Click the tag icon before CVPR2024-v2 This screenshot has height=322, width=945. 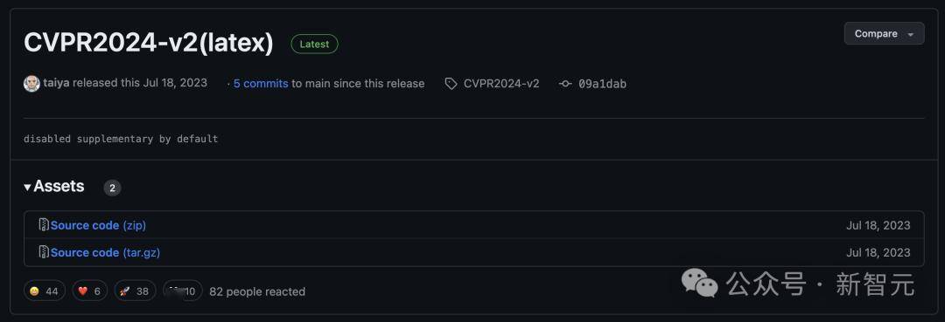click(451, 84)
